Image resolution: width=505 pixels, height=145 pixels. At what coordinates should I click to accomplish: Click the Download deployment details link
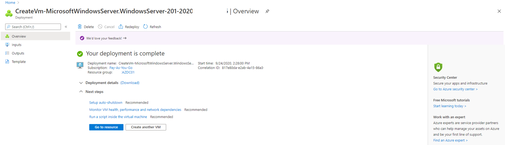coord(130,83)
